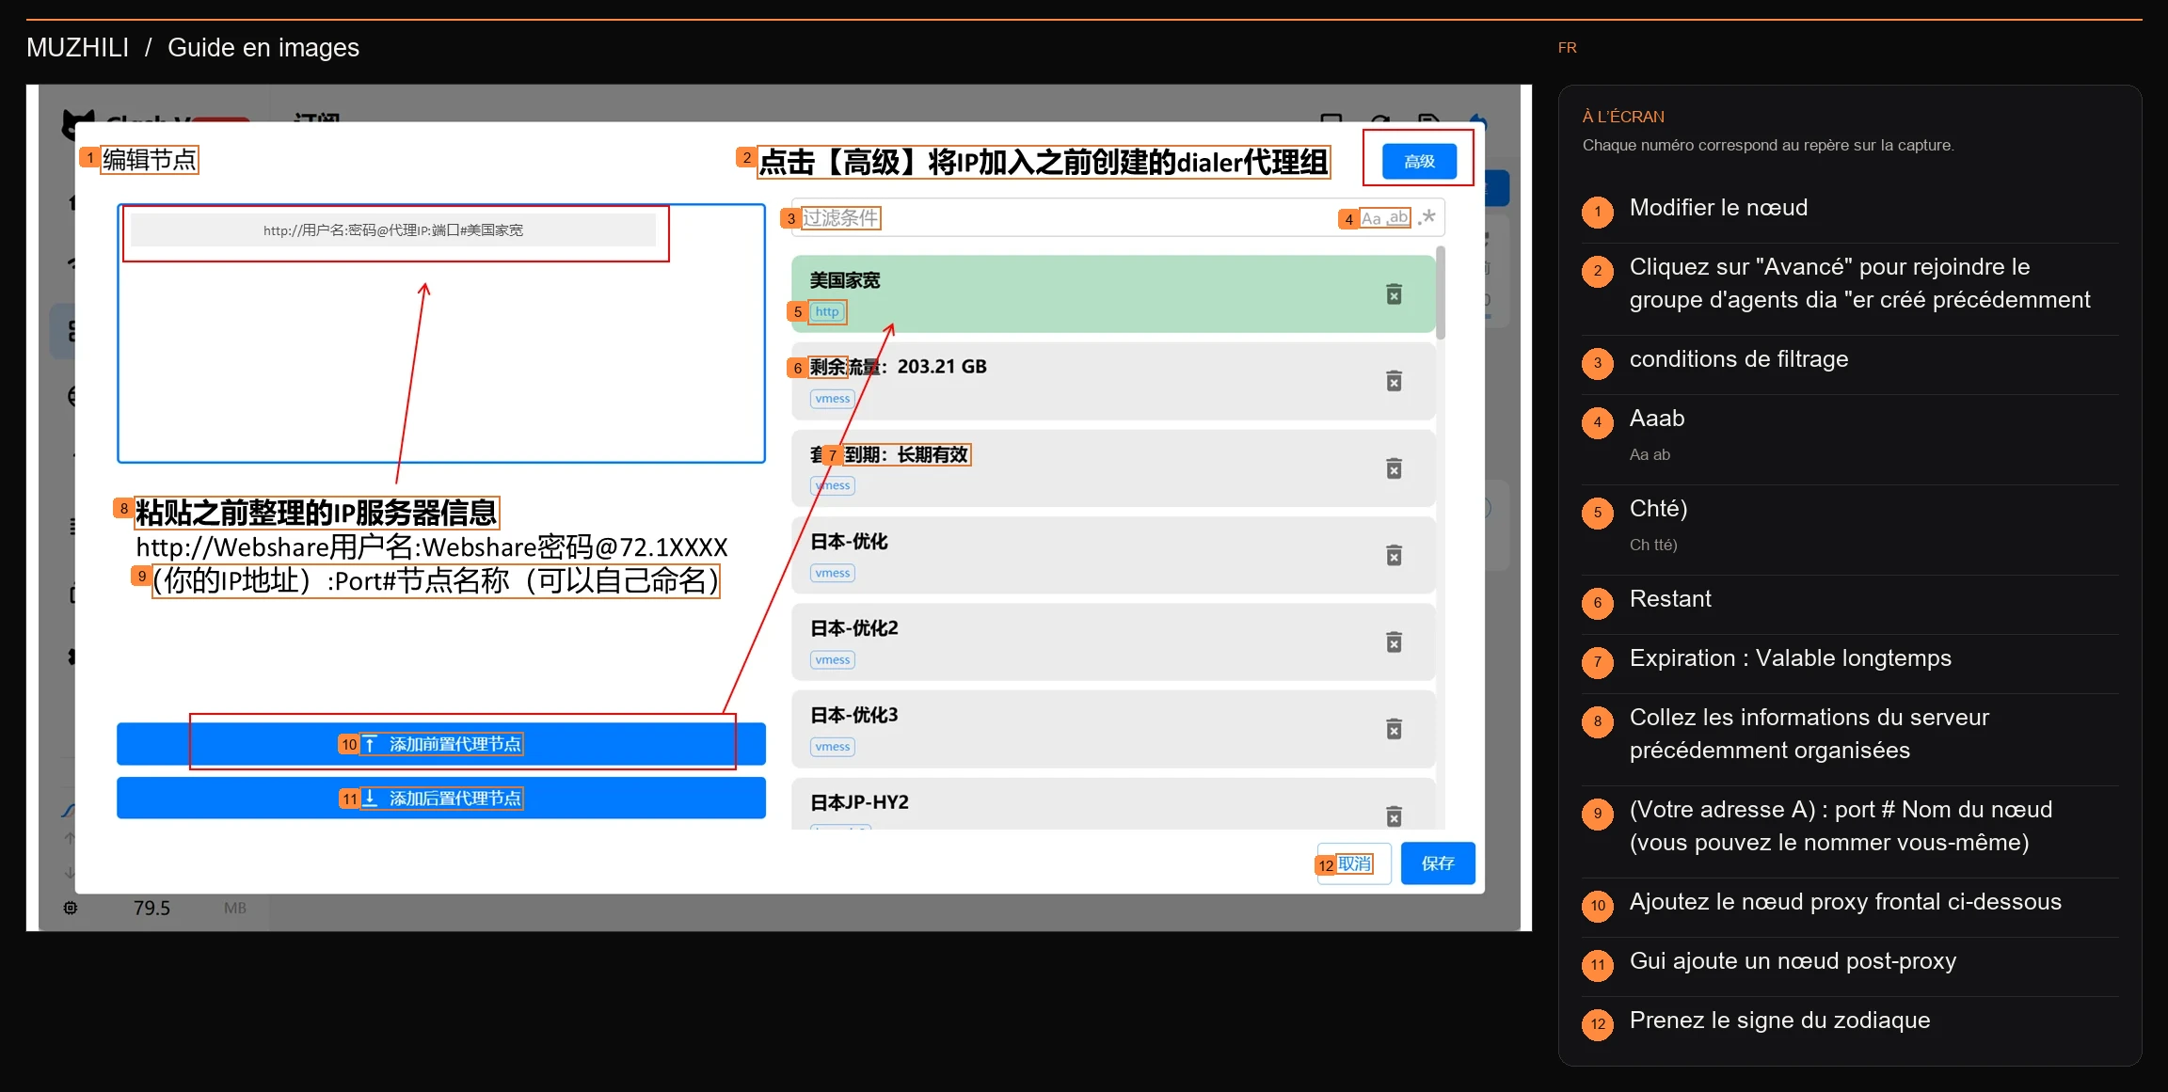Viewport: 2168px width, 1092px height.
Task: Save node changes with 保存
Action: pos(1438,863)
